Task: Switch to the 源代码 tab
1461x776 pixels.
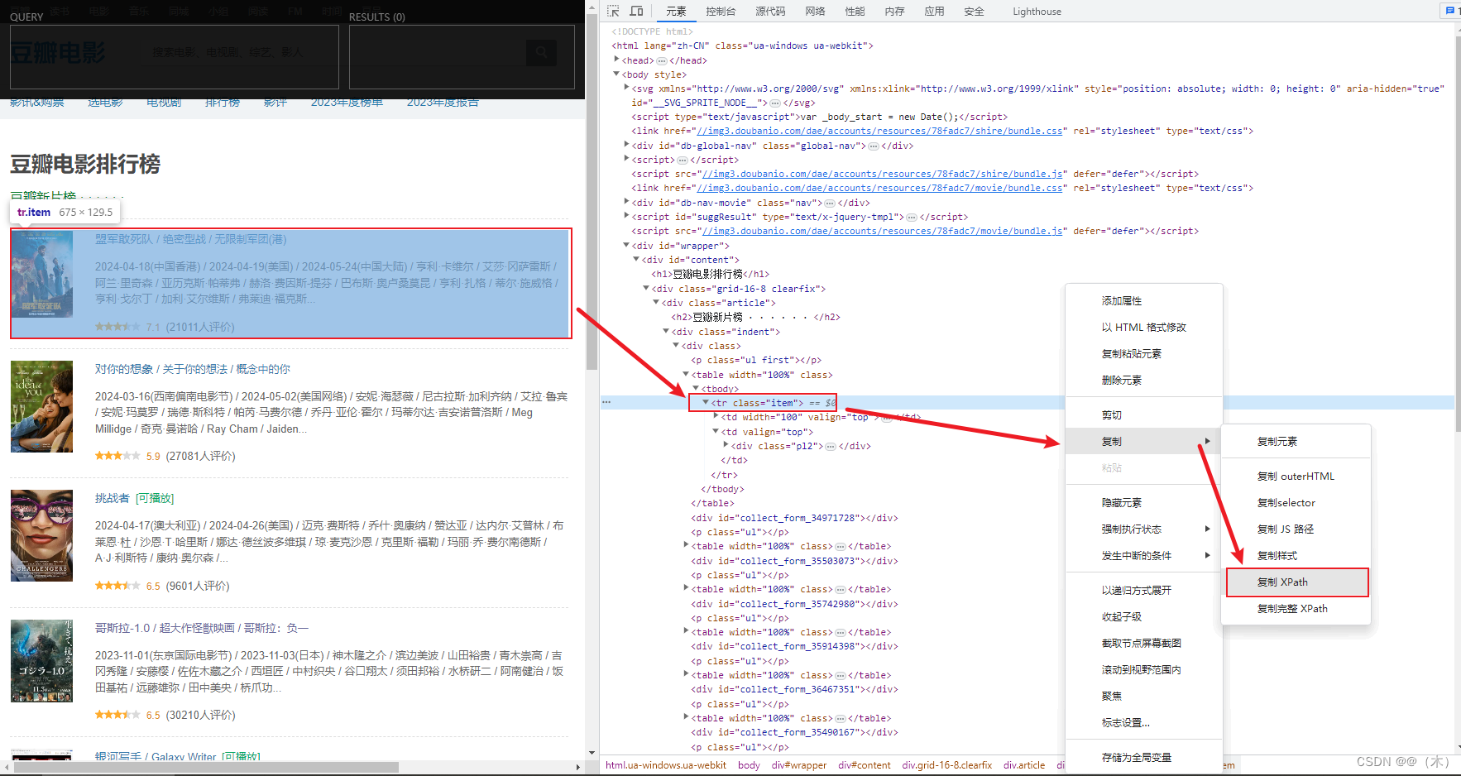Action: click(770, 12)
